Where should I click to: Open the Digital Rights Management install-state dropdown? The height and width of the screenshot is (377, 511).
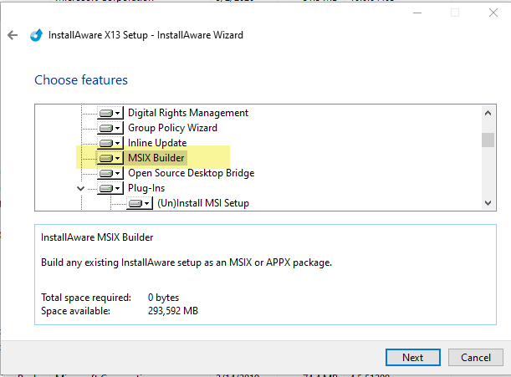pos(110,113)
